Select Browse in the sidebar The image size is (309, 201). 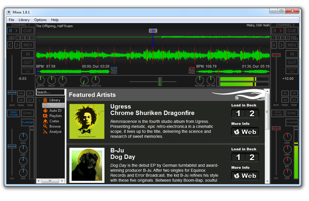pos(55,126)
